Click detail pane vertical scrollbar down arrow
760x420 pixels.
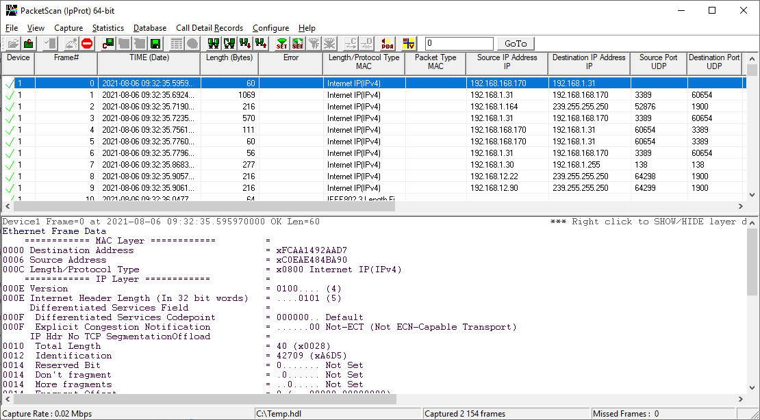coord(752,388)
